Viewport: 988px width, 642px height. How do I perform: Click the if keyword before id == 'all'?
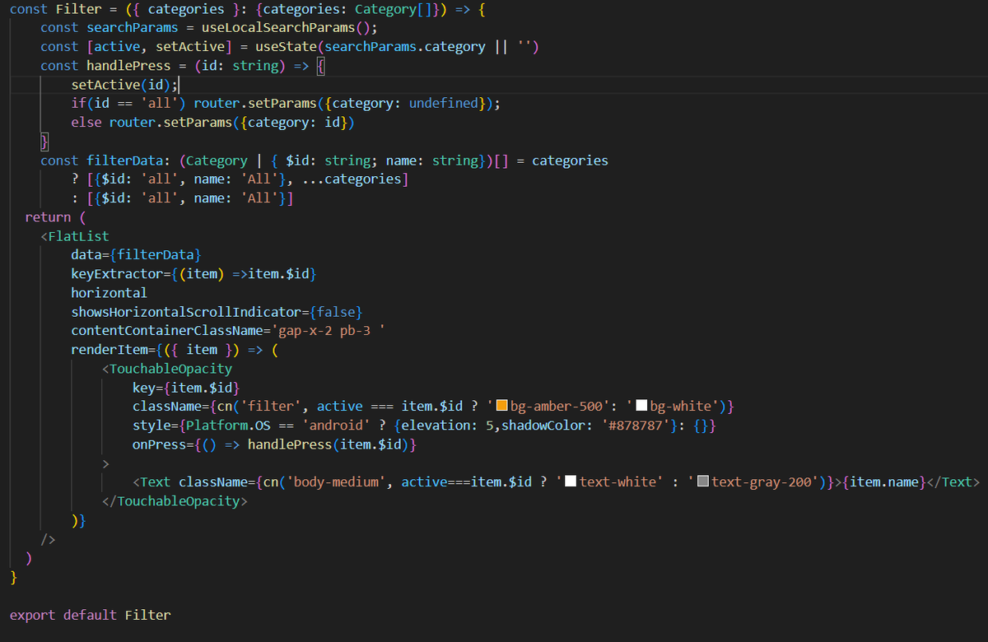point(79,103)
